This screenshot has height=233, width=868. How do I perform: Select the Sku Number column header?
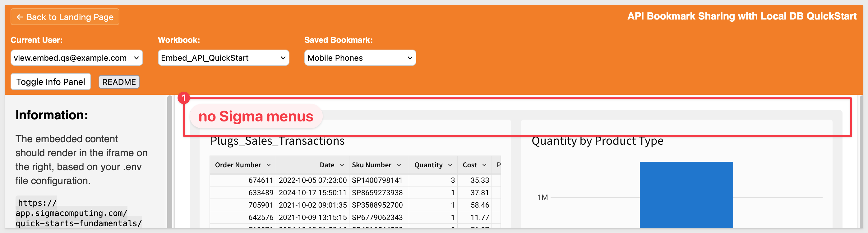coord(379,165)
